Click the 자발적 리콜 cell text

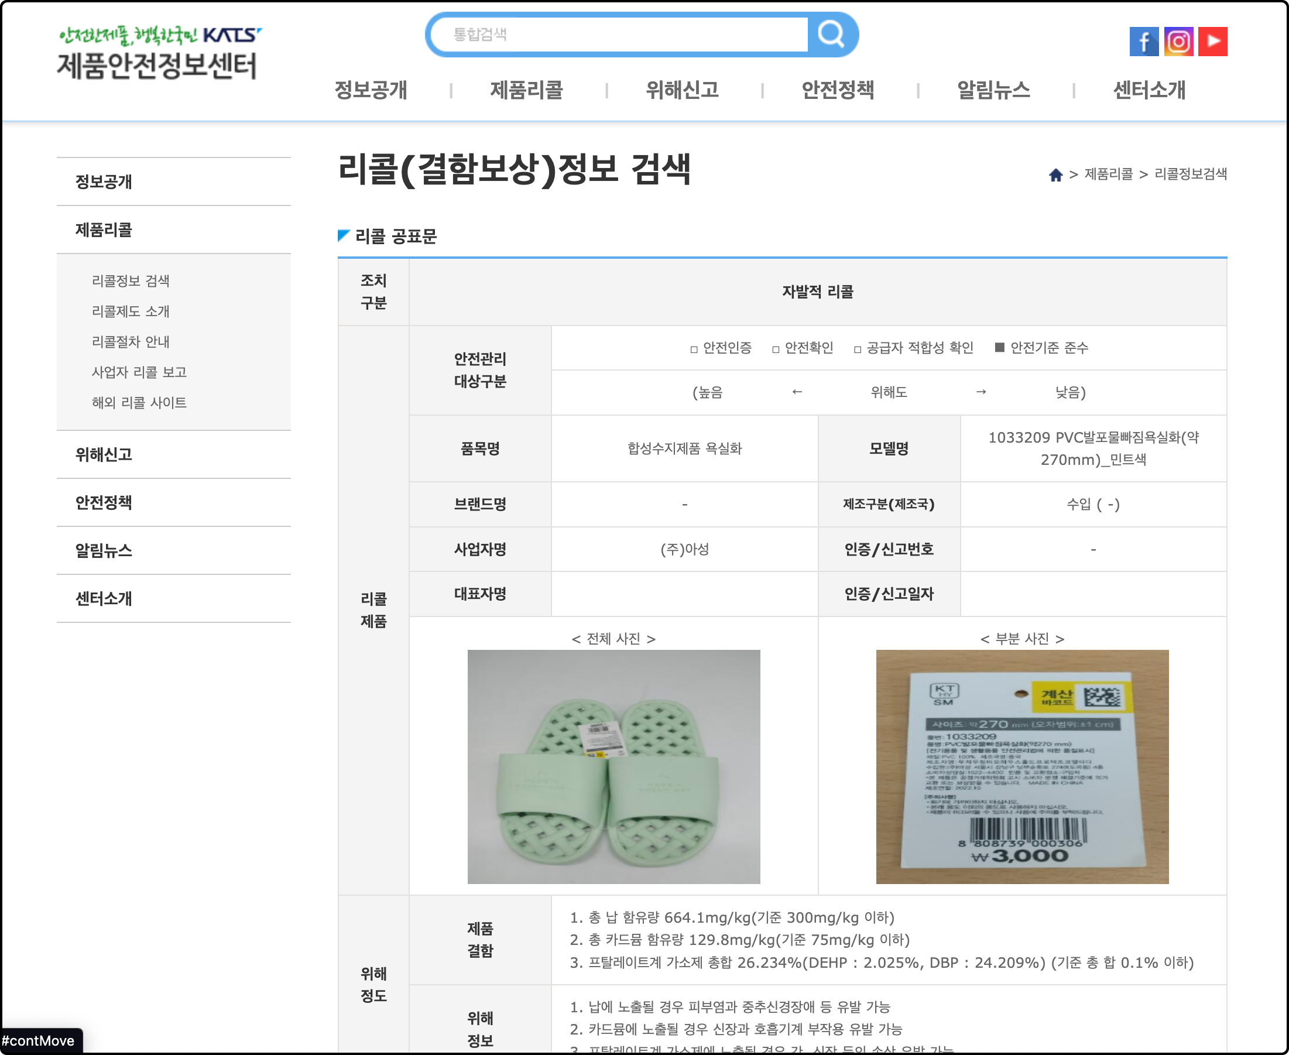[817, 292]
